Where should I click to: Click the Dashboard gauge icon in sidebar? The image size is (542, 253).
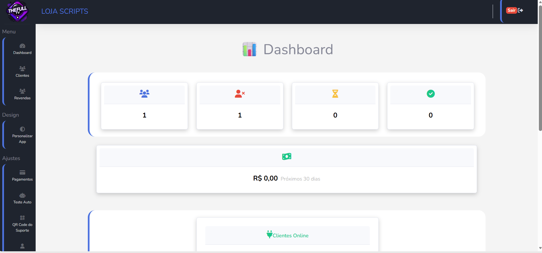(x=23, y=46)
